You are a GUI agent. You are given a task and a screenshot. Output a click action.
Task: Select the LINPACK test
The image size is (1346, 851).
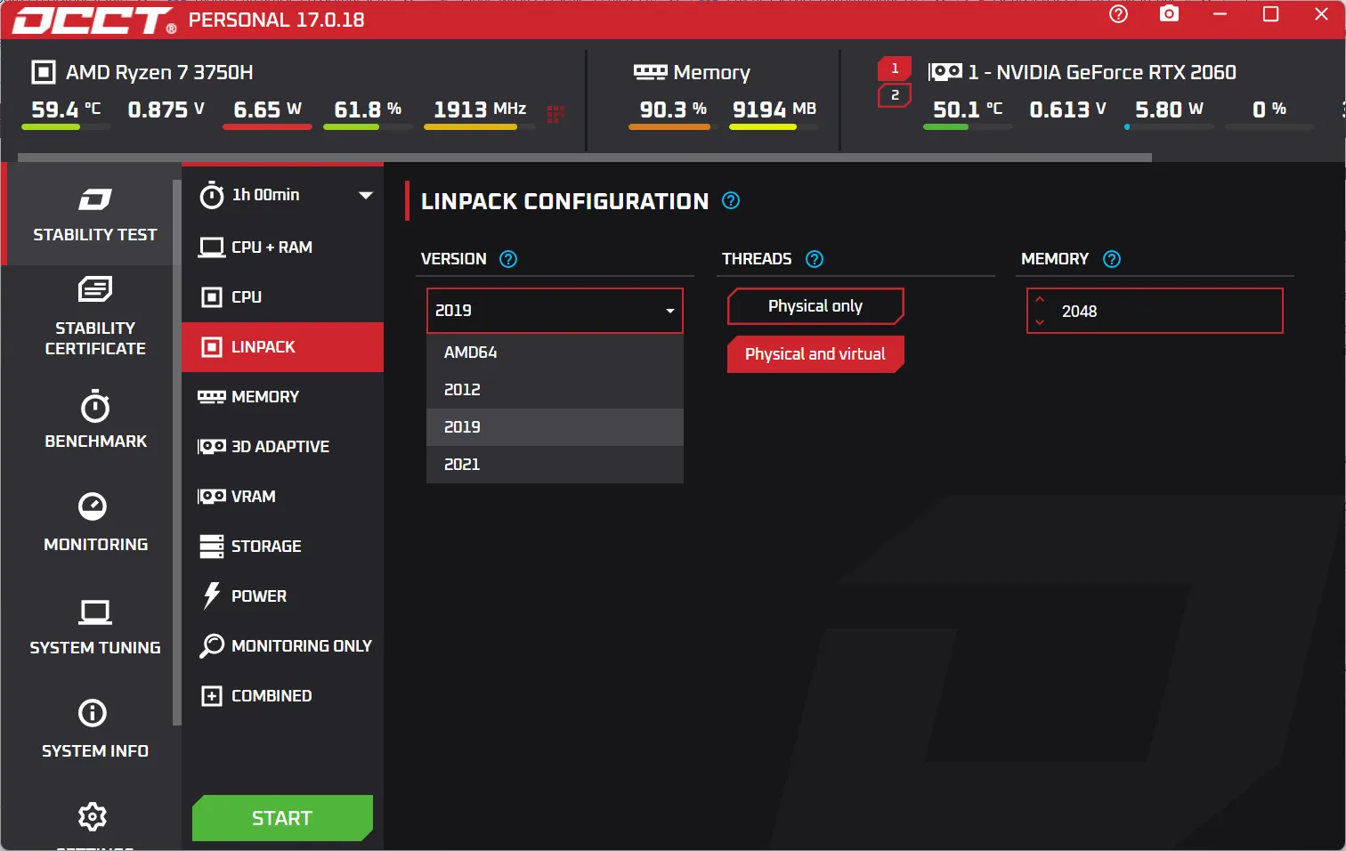tap(282, 347)
